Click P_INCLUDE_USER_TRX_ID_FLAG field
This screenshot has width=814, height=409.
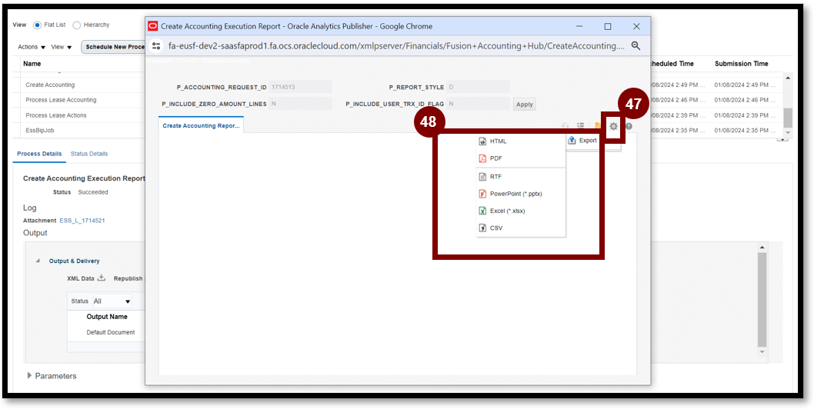pyautogui.click(x=478, y=104)
